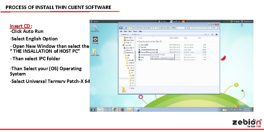Collapse the Files Currently on the Disc group
Screen dimensions: 264x132
click(x=137, y=42)
